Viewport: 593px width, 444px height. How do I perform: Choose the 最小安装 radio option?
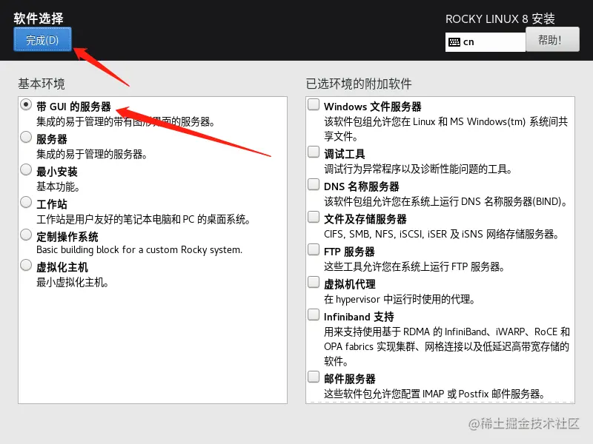point(26,169)
